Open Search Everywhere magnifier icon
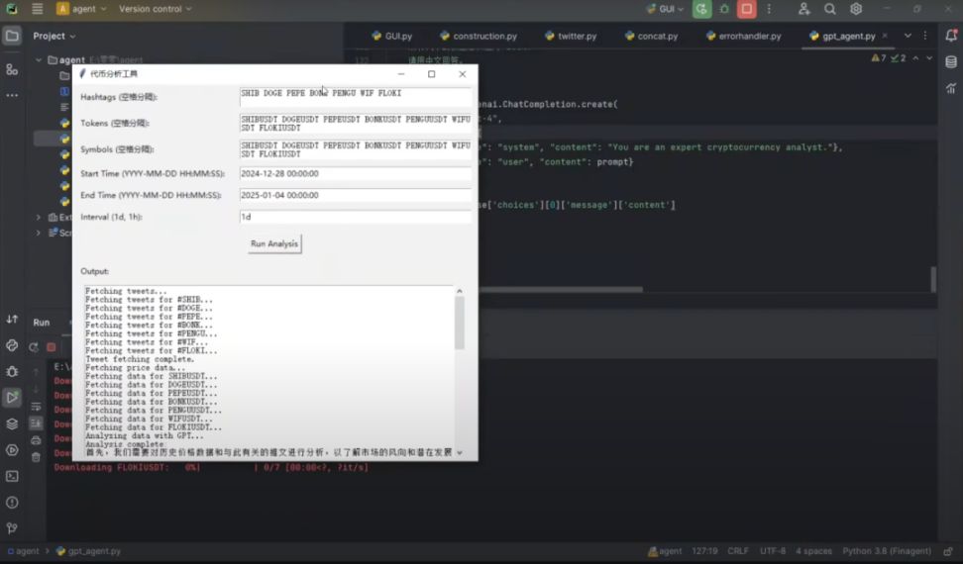Screen dimensions: 963x564 830,9
